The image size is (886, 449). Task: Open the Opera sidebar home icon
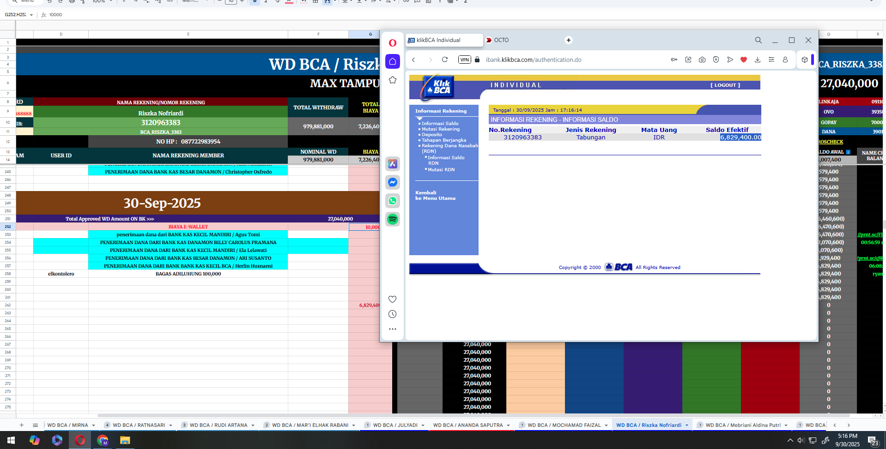(393, 61)
